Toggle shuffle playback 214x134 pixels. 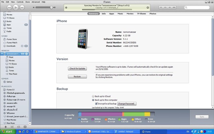pyautogui.click(x=12, y=127)
